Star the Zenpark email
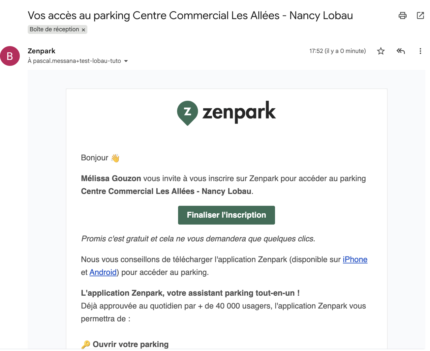 [381, 51]
